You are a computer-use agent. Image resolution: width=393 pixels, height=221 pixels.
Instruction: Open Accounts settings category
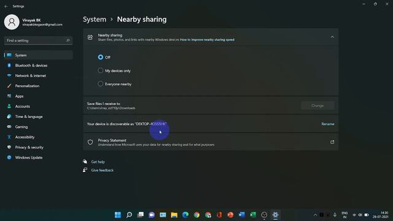38,106
